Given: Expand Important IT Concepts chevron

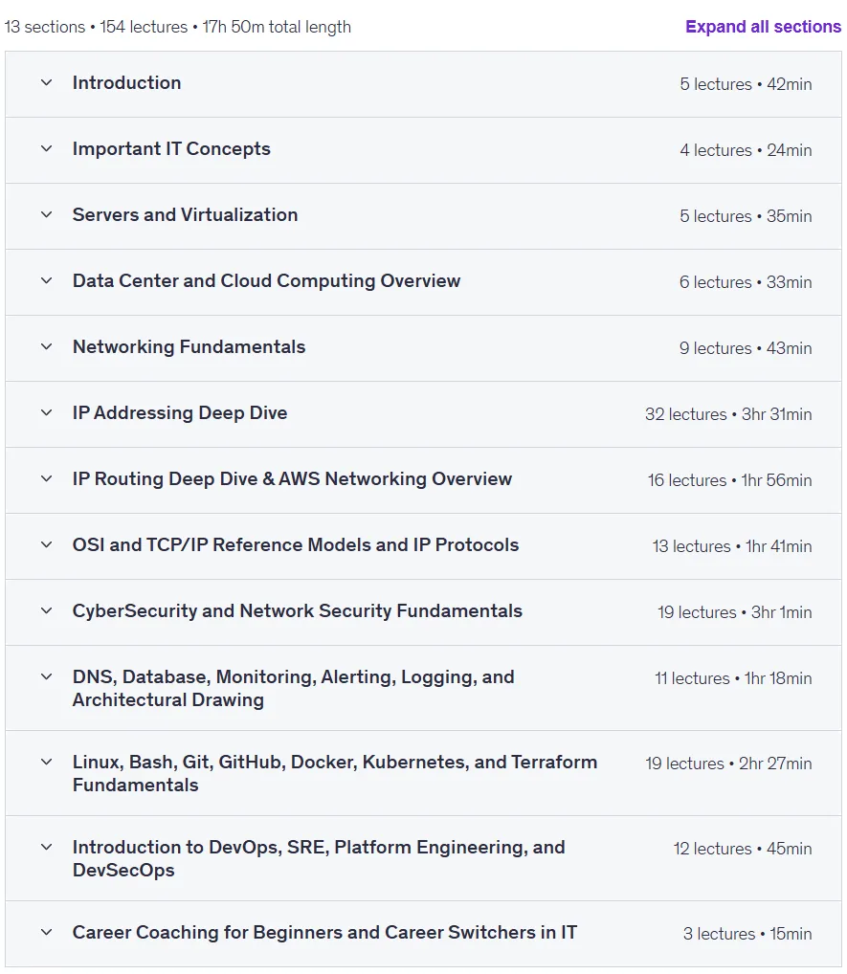Looking at the screenshot, I should 46,148.
